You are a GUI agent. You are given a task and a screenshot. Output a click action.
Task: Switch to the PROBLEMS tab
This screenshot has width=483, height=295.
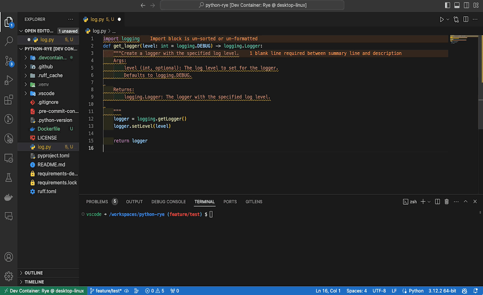(x=97, y=202)
